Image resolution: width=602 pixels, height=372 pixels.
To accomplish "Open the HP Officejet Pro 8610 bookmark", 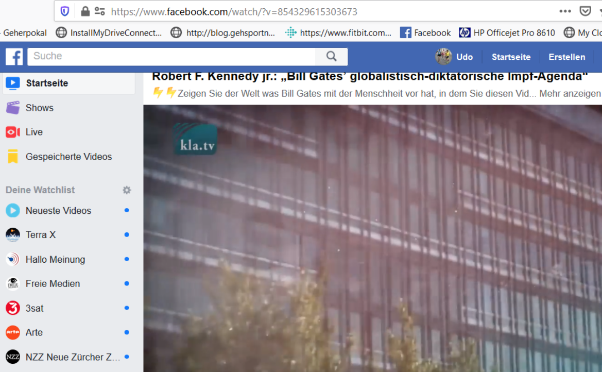I will [x=507, y=32].
